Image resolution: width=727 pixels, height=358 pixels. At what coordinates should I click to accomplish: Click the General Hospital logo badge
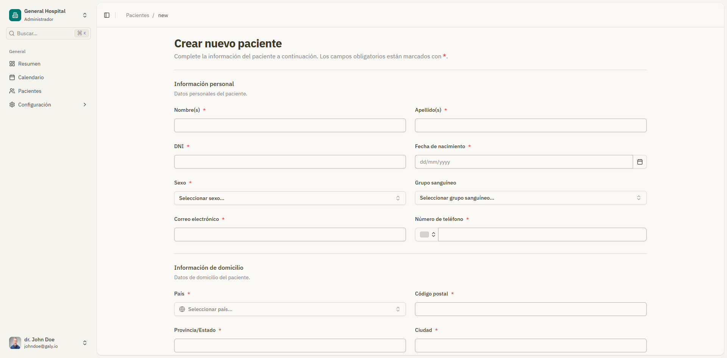[15, 15]
